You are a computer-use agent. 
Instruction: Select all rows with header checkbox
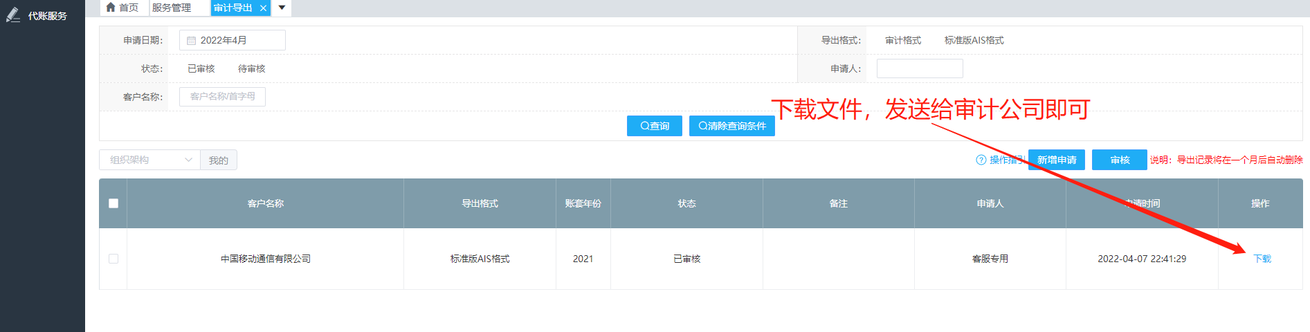113,203
